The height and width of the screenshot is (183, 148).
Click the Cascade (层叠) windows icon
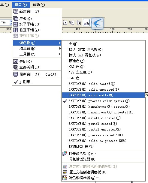[x=16, y=18]
